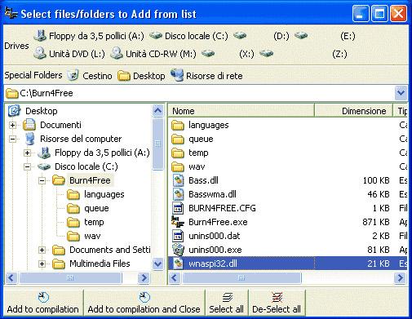Click the Add to compilation button
412x319 pixels.
click(43, 303)
